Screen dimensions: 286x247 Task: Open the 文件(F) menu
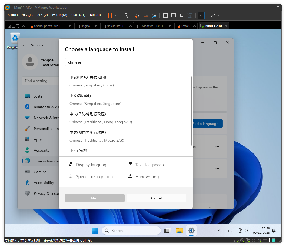pos(13,15)
